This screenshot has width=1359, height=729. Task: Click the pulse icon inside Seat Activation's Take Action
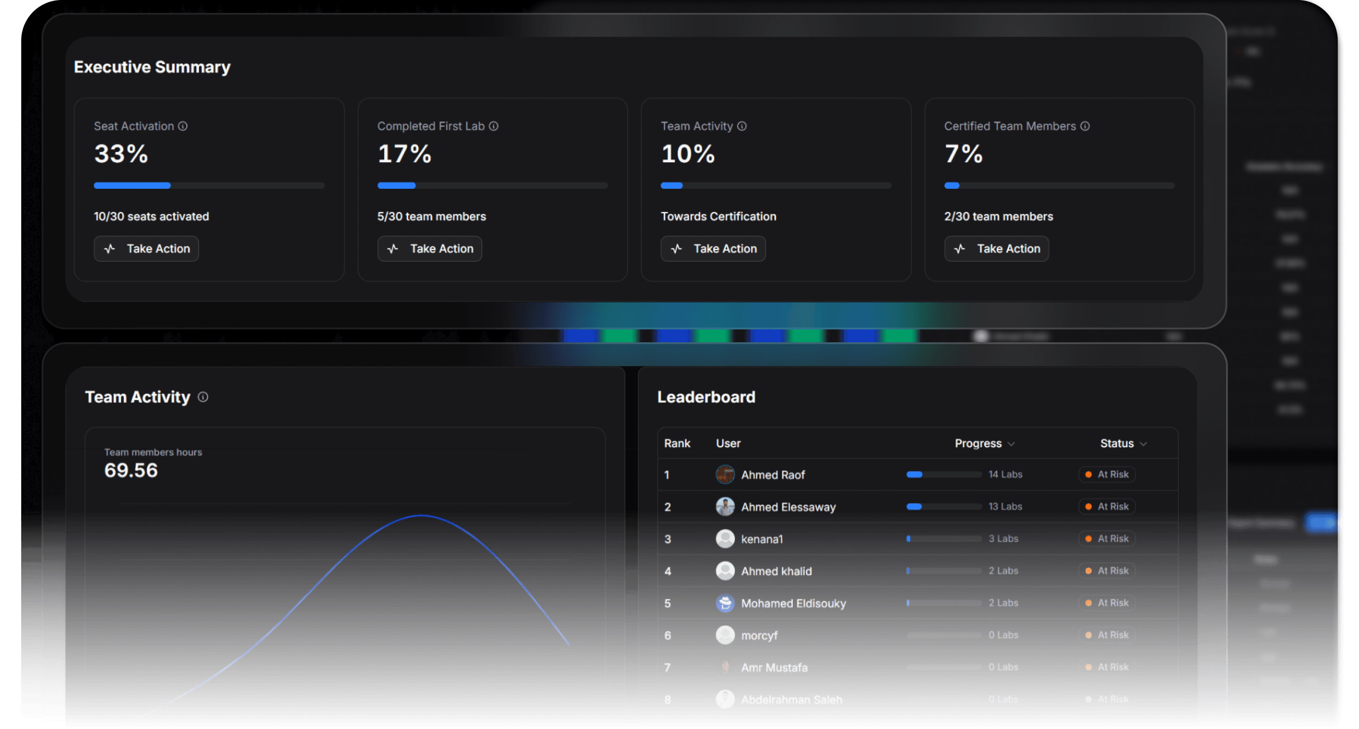[x=110, y=248]
